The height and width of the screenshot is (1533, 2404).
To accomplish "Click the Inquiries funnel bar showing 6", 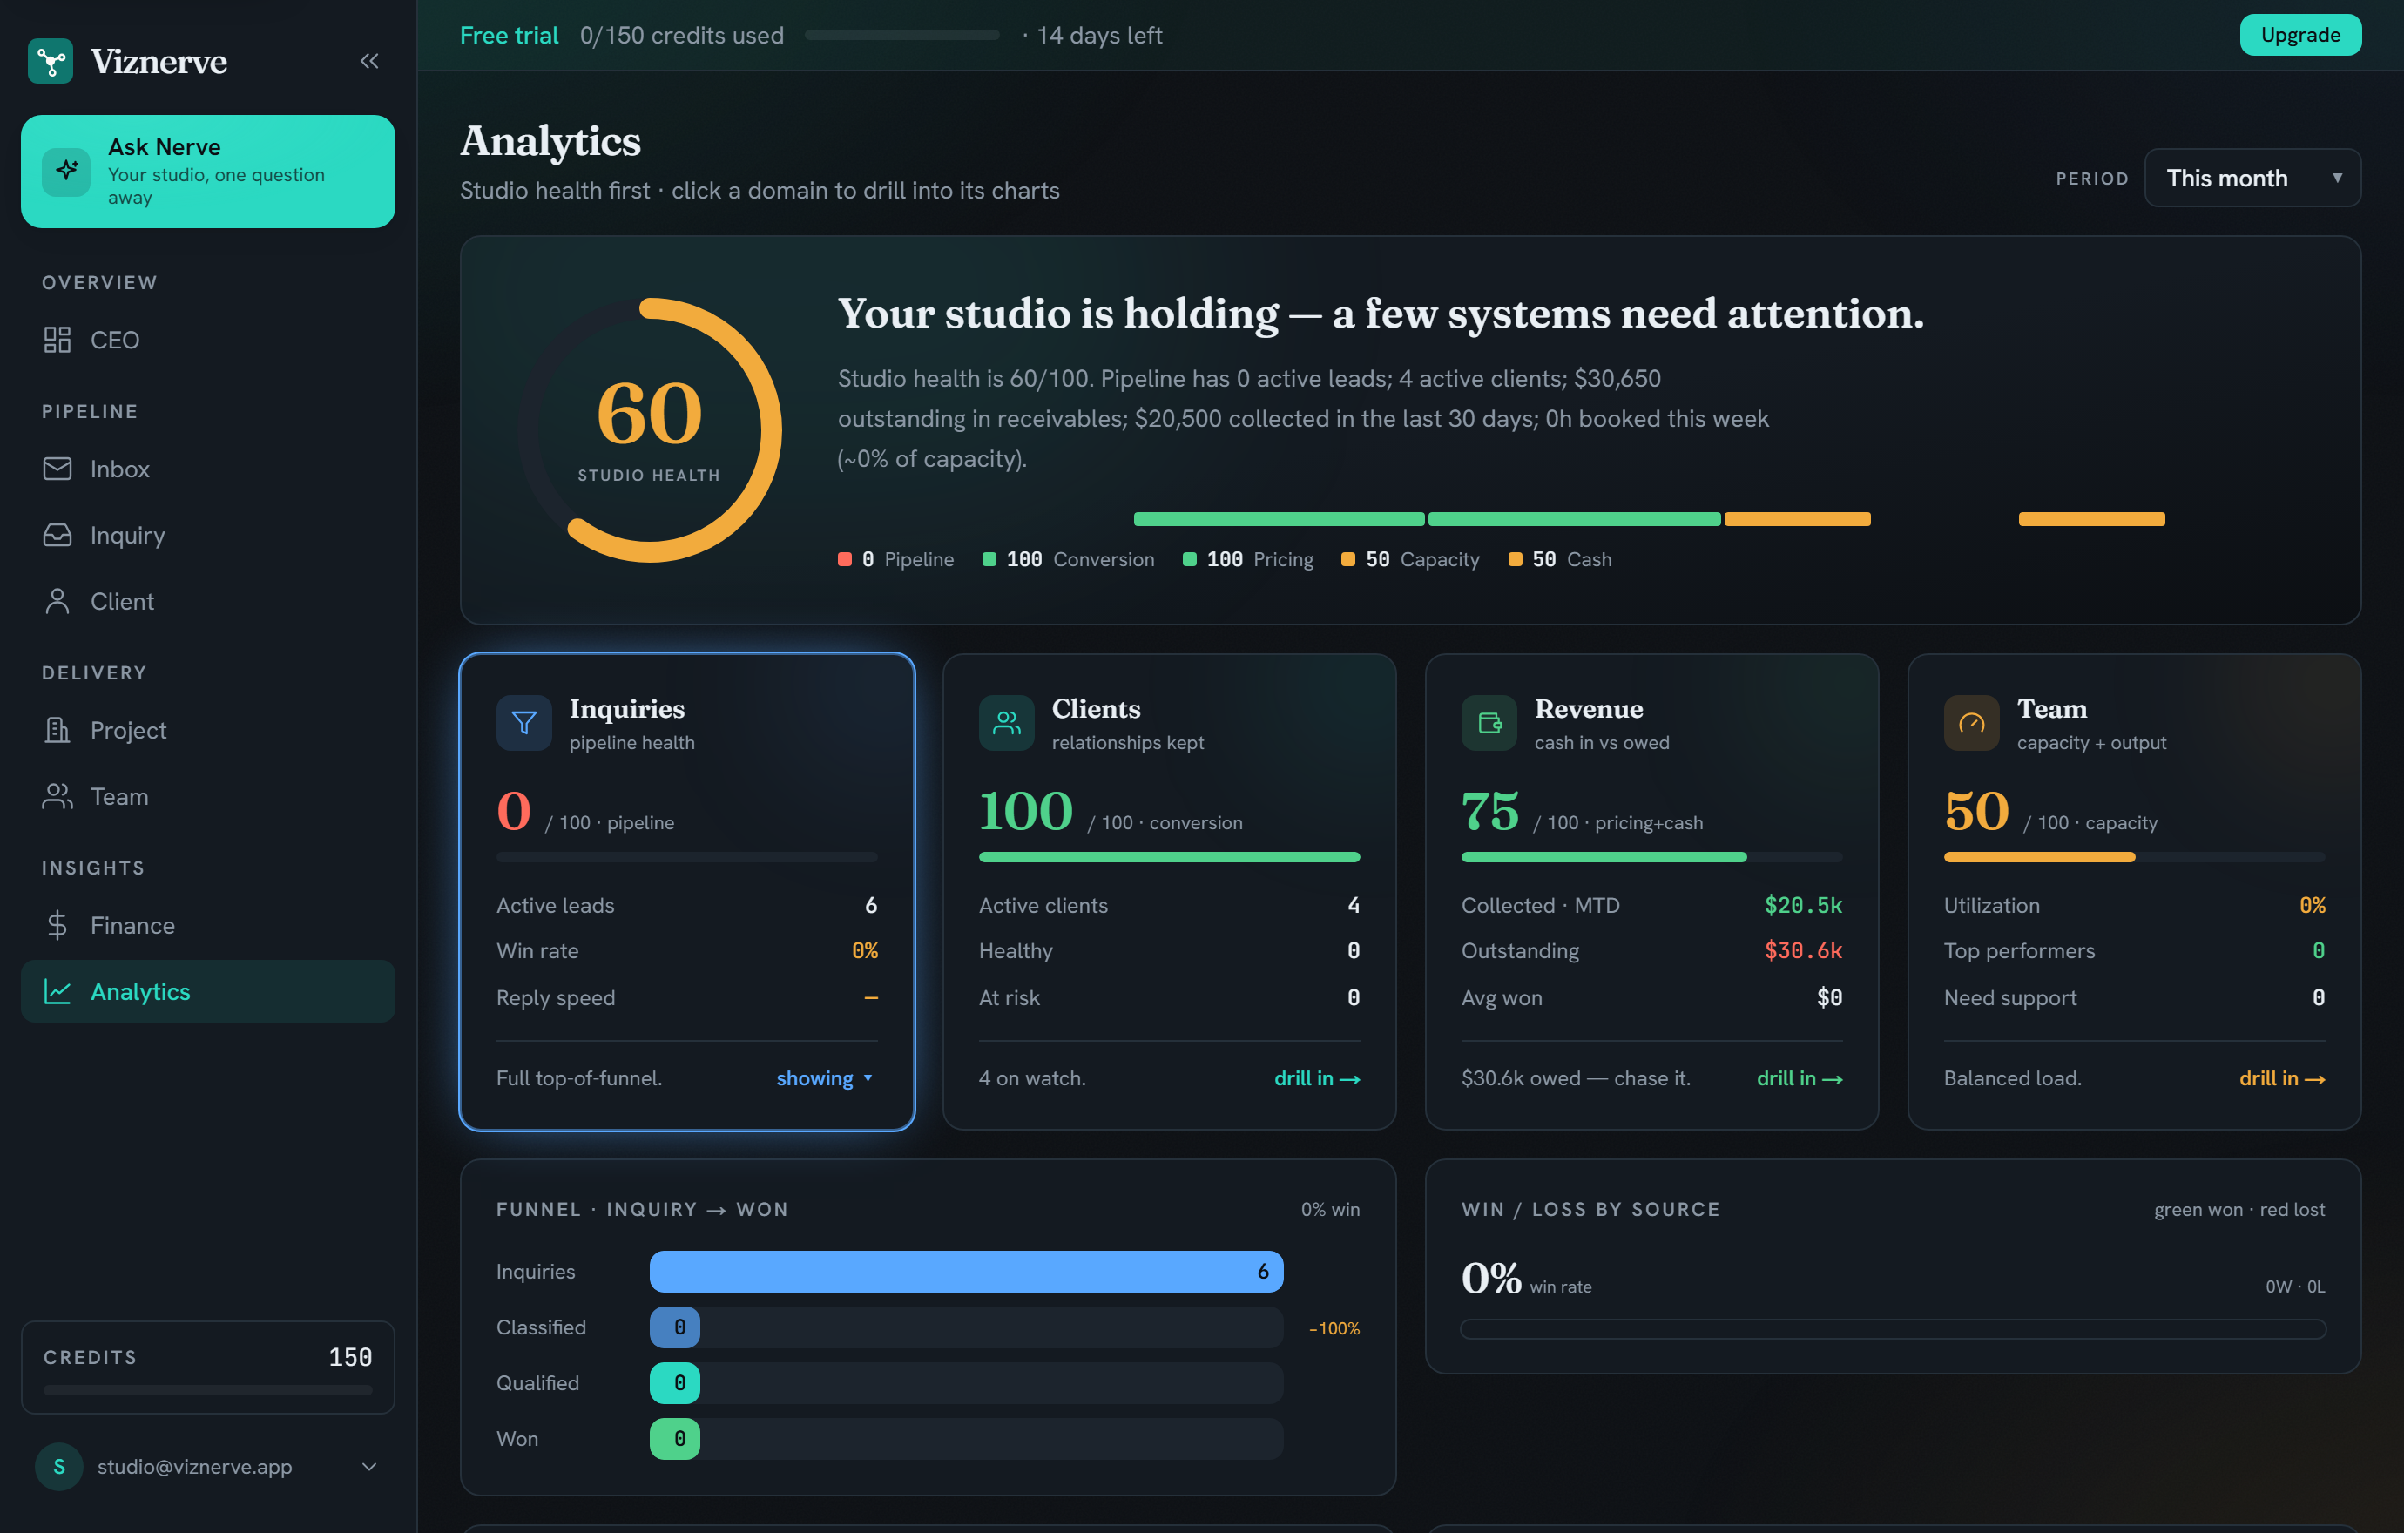I will pyautogui.click(x=965, y=1271).
